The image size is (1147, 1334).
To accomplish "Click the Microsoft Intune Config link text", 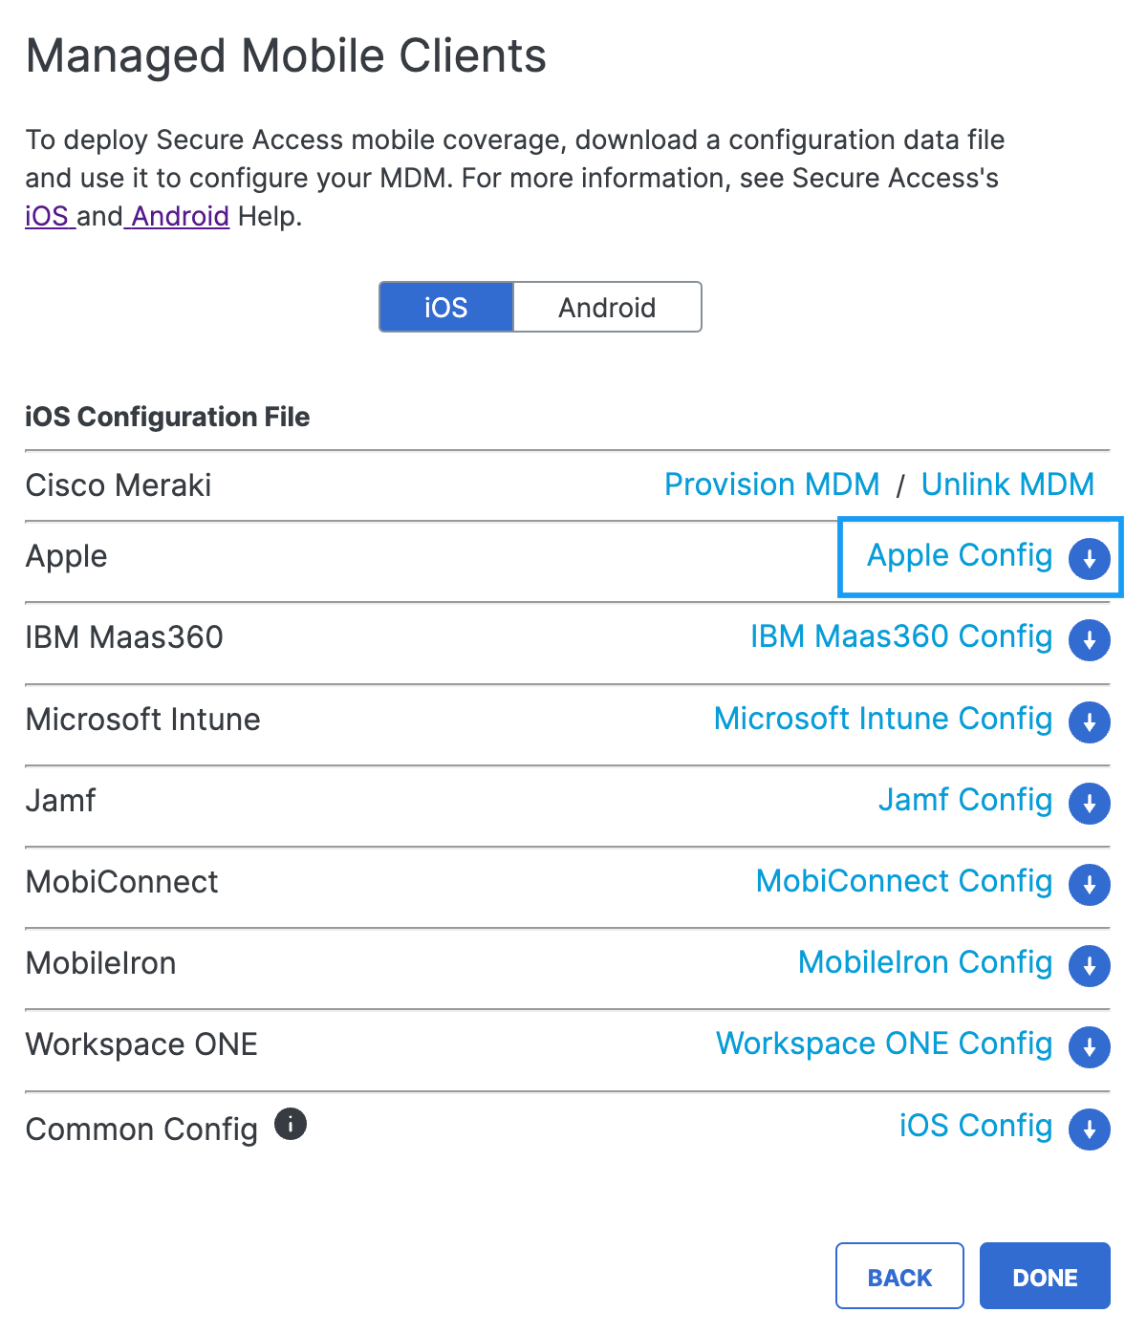I will [883, 719].
